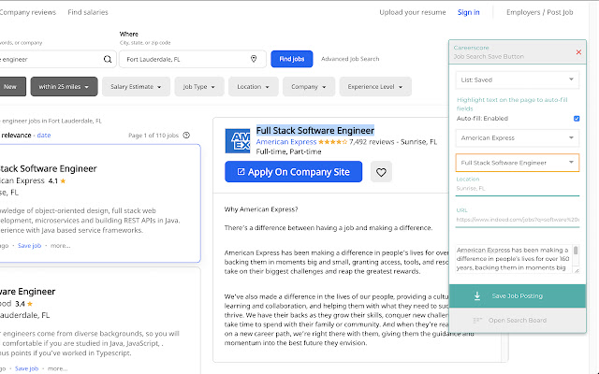
Task: Save job with the heart icon
Action: [380, 172]
